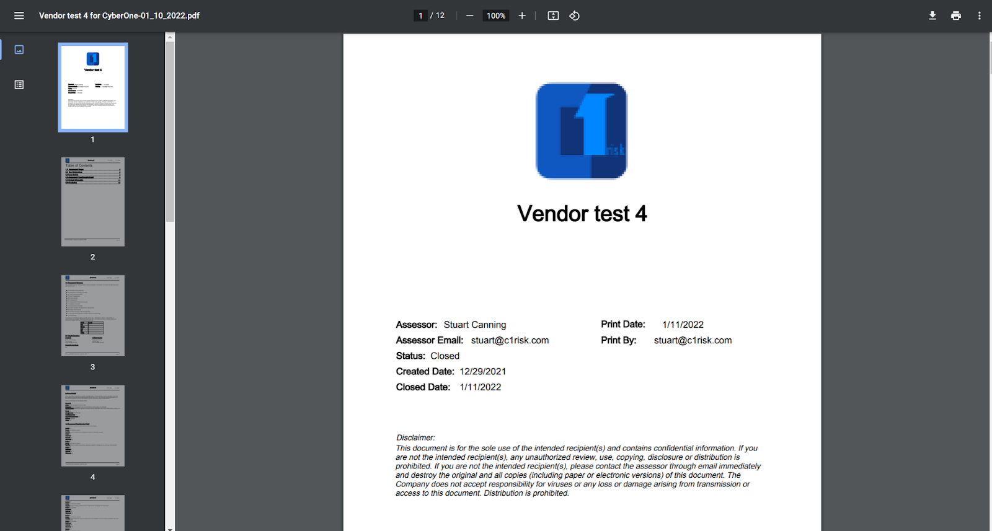Click the Print Date value 1/11/2022
The height and width of the screenshot is (531, 992).
pyautogui.click(x=683, y=324)
